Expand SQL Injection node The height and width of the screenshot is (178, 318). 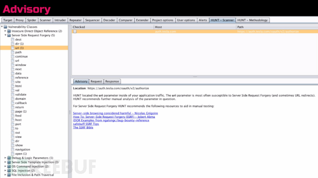5,171
